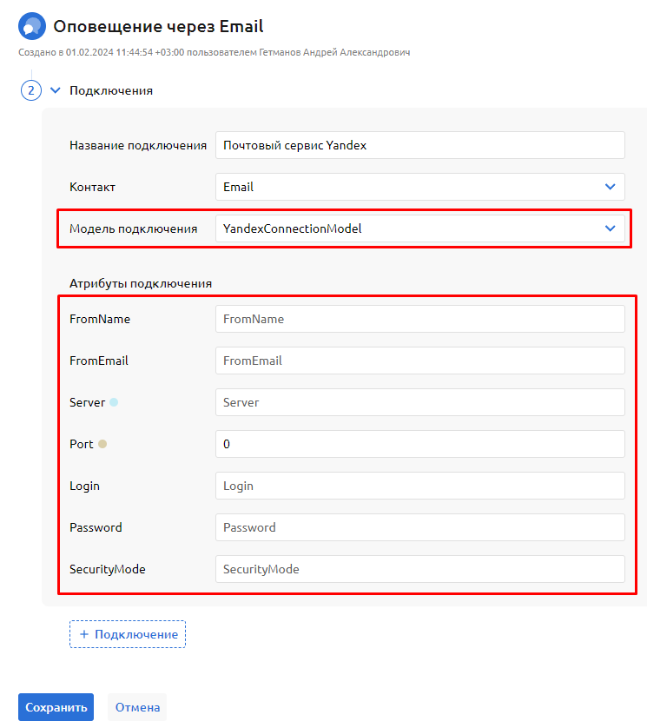This screenshot has height=728, width=647.
Task: Click the step 2 circle indicator
Action: tap(31, 90)
